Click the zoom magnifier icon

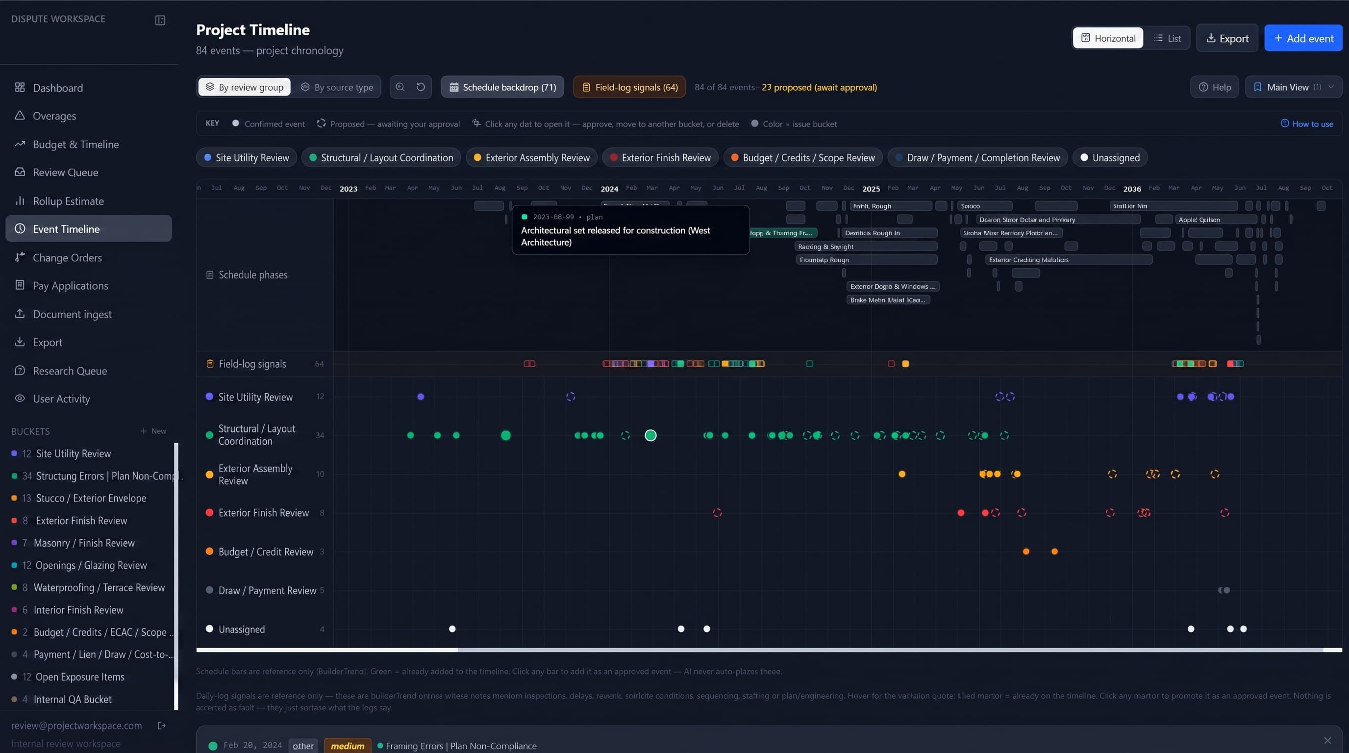[x=400, y=87]
